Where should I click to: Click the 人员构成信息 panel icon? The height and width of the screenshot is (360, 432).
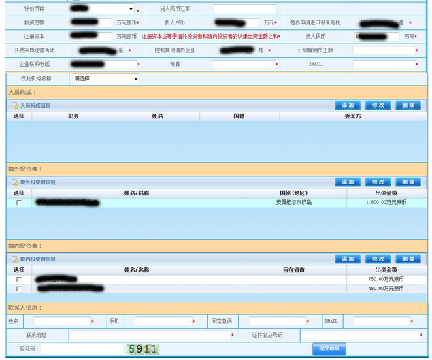coord(14,105)
